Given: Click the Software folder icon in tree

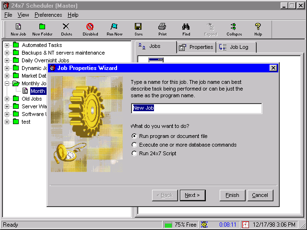Looking at the screenshot, I should (x=16, y=114).
